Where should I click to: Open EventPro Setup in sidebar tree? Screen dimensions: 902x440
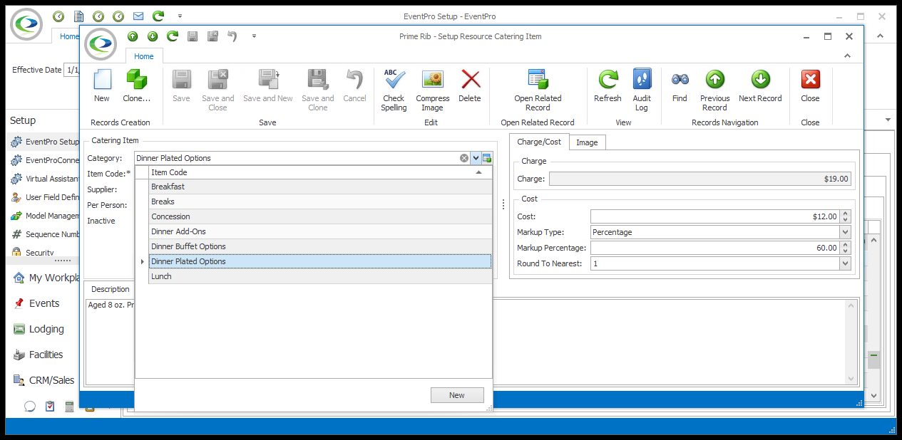44,142
